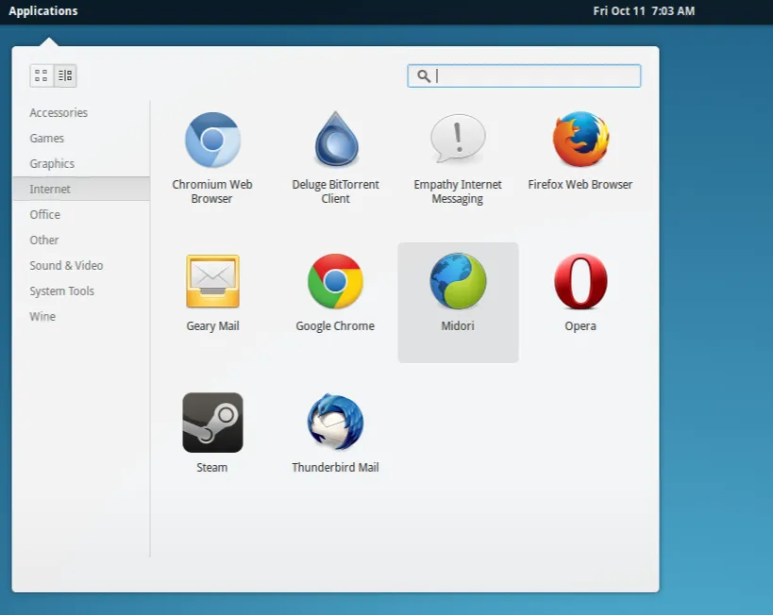Show the Graphics category apps
The image size is (773, 615).
(52, 164)
